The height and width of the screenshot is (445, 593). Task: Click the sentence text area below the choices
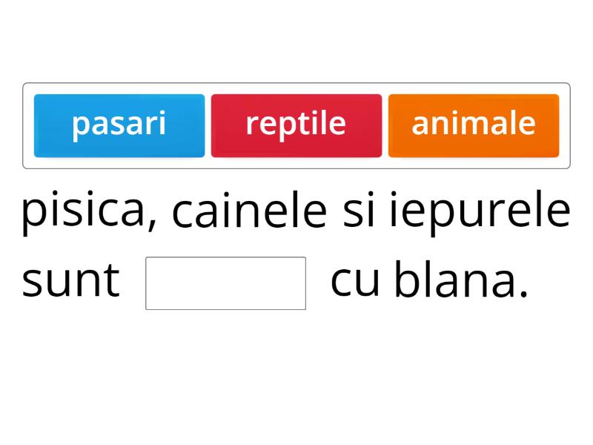(296, 245)
